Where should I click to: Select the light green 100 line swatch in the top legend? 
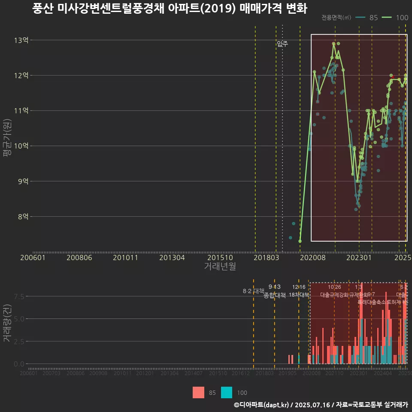387,18
